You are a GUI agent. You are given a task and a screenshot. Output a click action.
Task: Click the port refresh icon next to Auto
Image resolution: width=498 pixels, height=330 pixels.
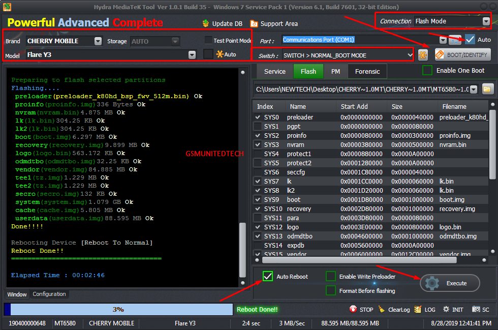tap(455, 40)
